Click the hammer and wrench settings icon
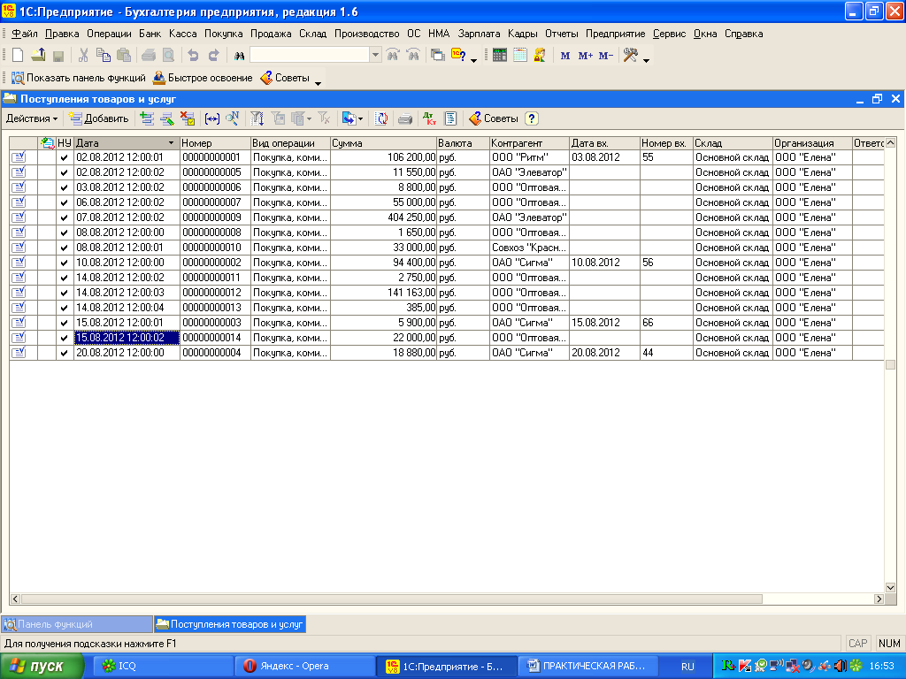Image resolution: width=906 pixels, height=679 pixels. pyautogui.click(x=630, y=56)
